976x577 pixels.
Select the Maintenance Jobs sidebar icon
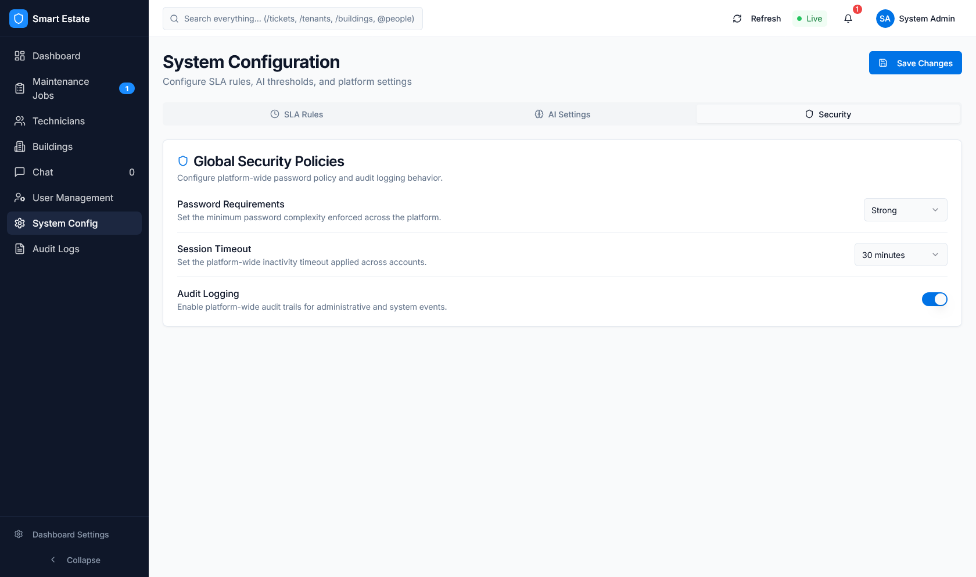pos(20,88)
